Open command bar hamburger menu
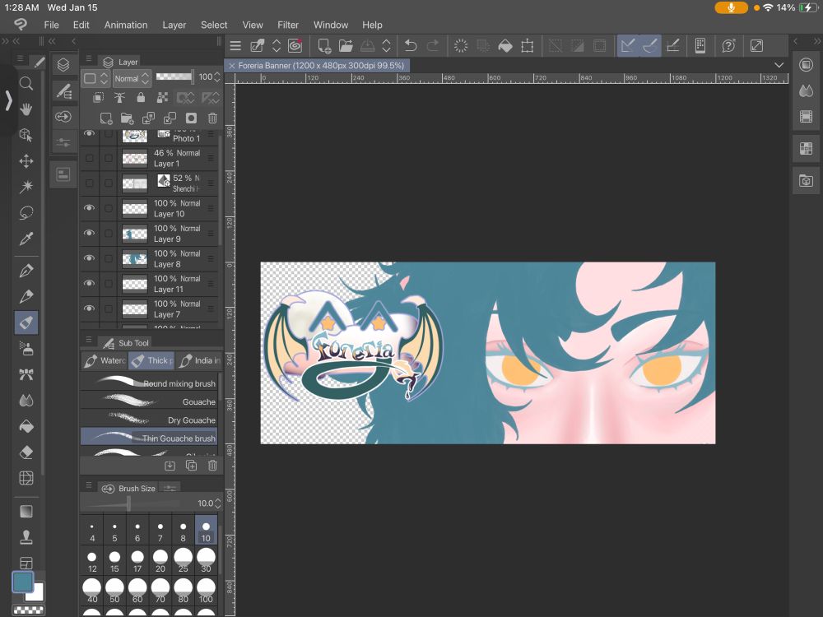Image resolution: width=823 pixels, height=617 pixels. pyautogui.click(x=235, y=45)
